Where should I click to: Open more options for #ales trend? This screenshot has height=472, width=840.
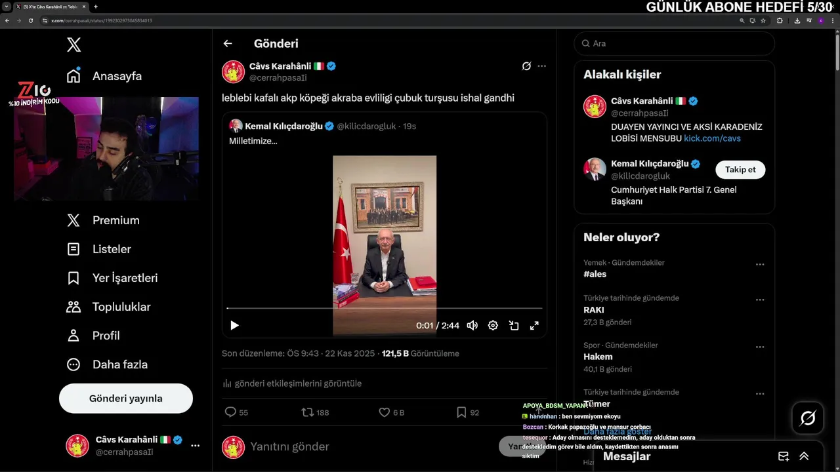pyautogui.click(x=760, y=264)
